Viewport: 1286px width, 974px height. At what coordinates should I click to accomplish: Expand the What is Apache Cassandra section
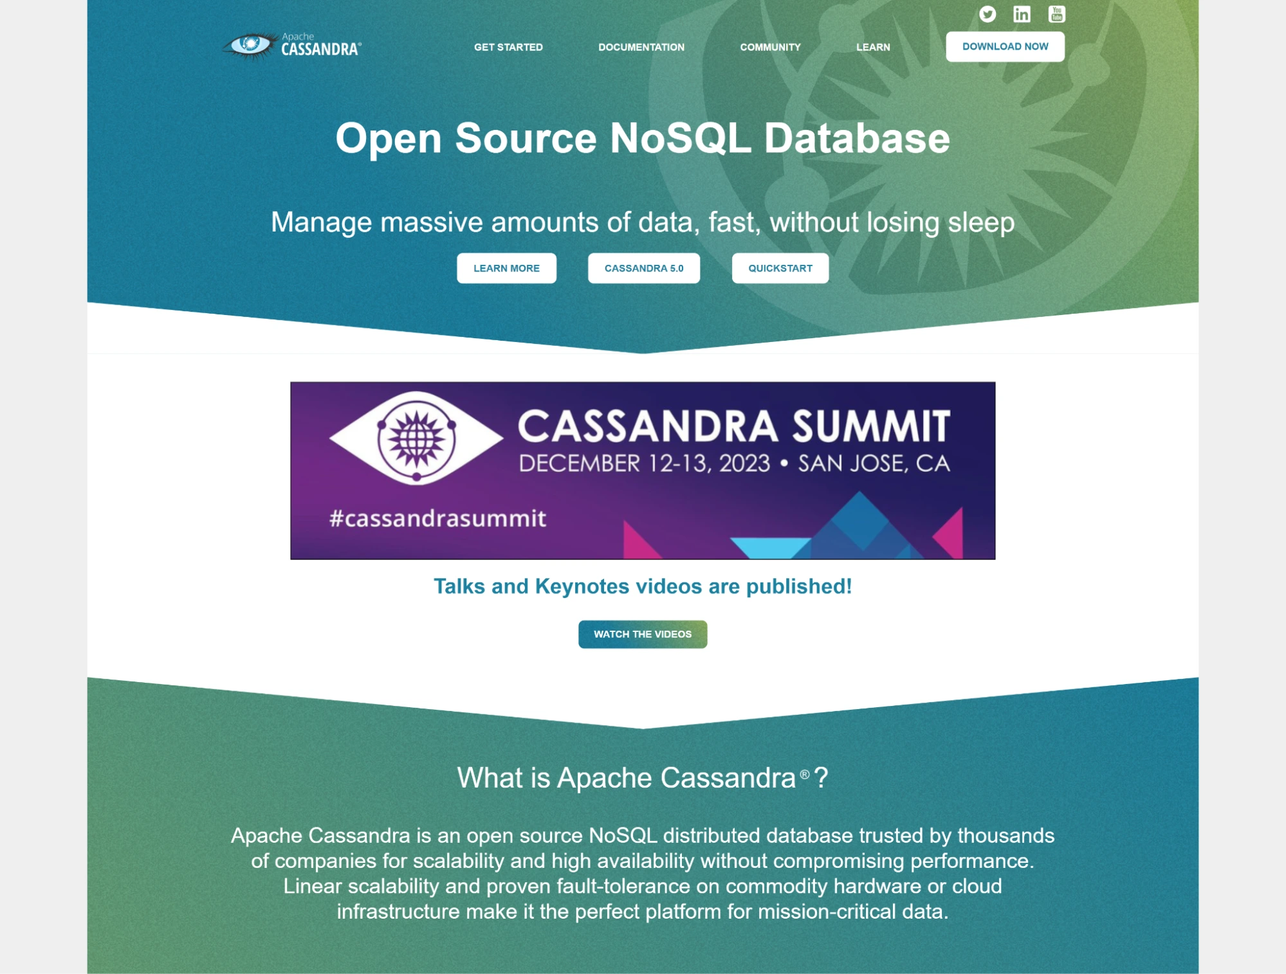[642, 777]
